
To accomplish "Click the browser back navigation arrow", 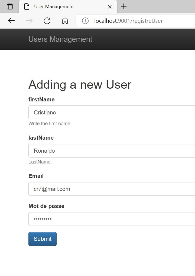I will click(11, 21).
